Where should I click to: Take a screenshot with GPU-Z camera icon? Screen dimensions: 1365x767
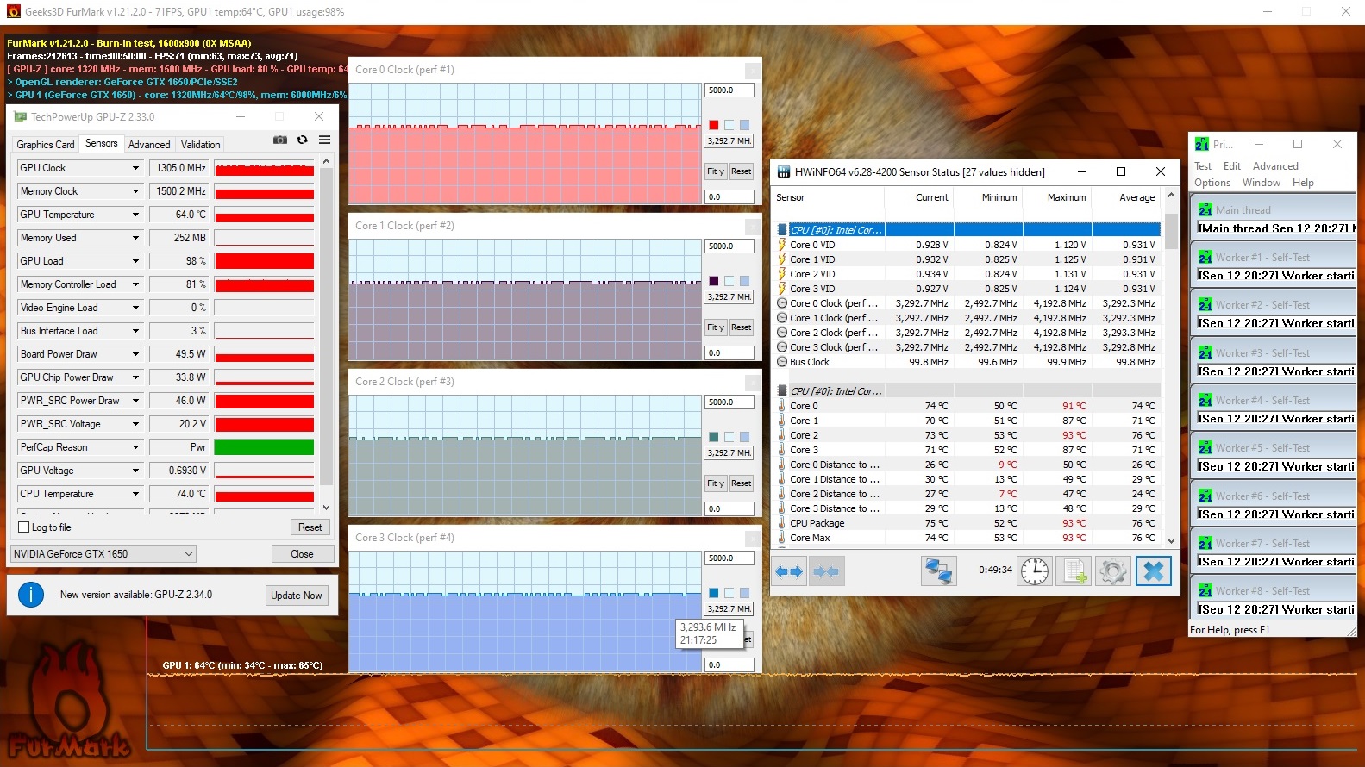(280, 140)
